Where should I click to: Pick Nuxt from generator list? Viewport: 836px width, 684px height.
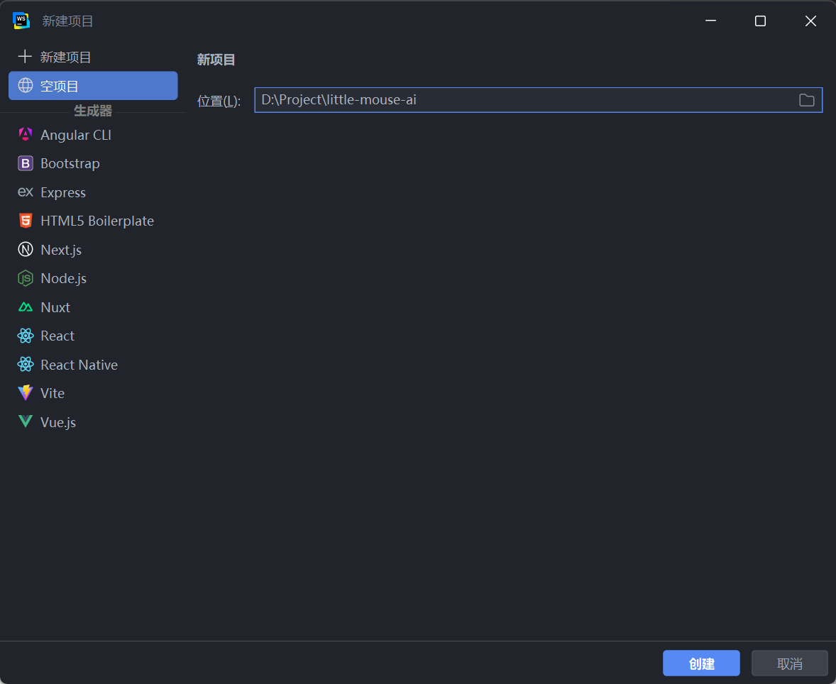point(93,307)
